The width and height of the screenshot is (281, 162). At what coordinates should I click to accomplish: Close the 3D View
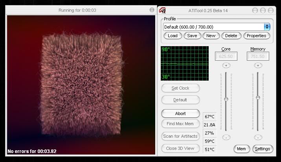point(180,148)
